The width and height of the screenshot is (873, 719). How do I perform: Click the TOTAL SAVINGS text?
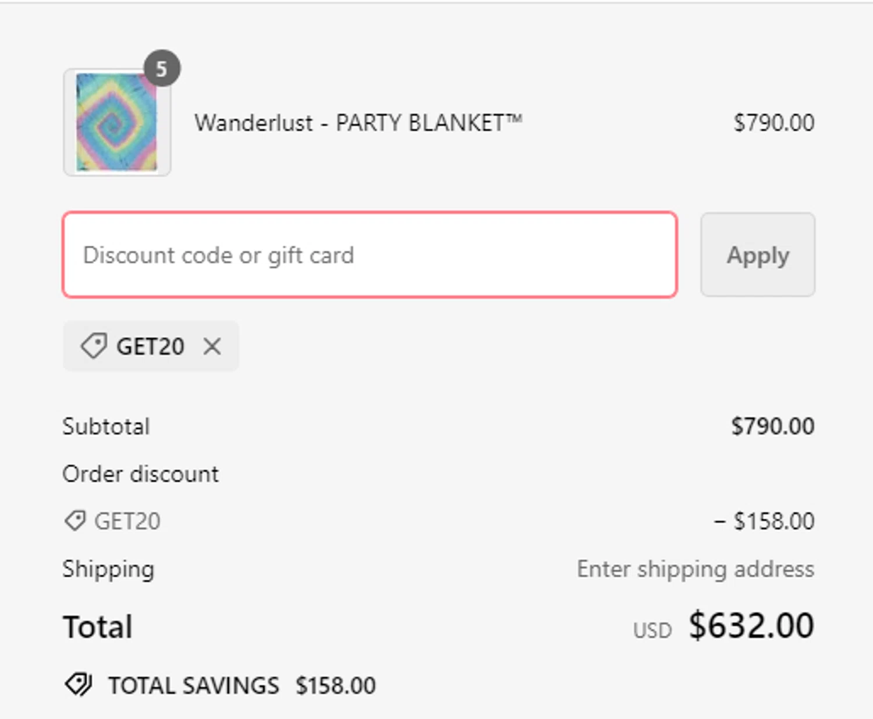pyautogui.click(x=194, y=685)
